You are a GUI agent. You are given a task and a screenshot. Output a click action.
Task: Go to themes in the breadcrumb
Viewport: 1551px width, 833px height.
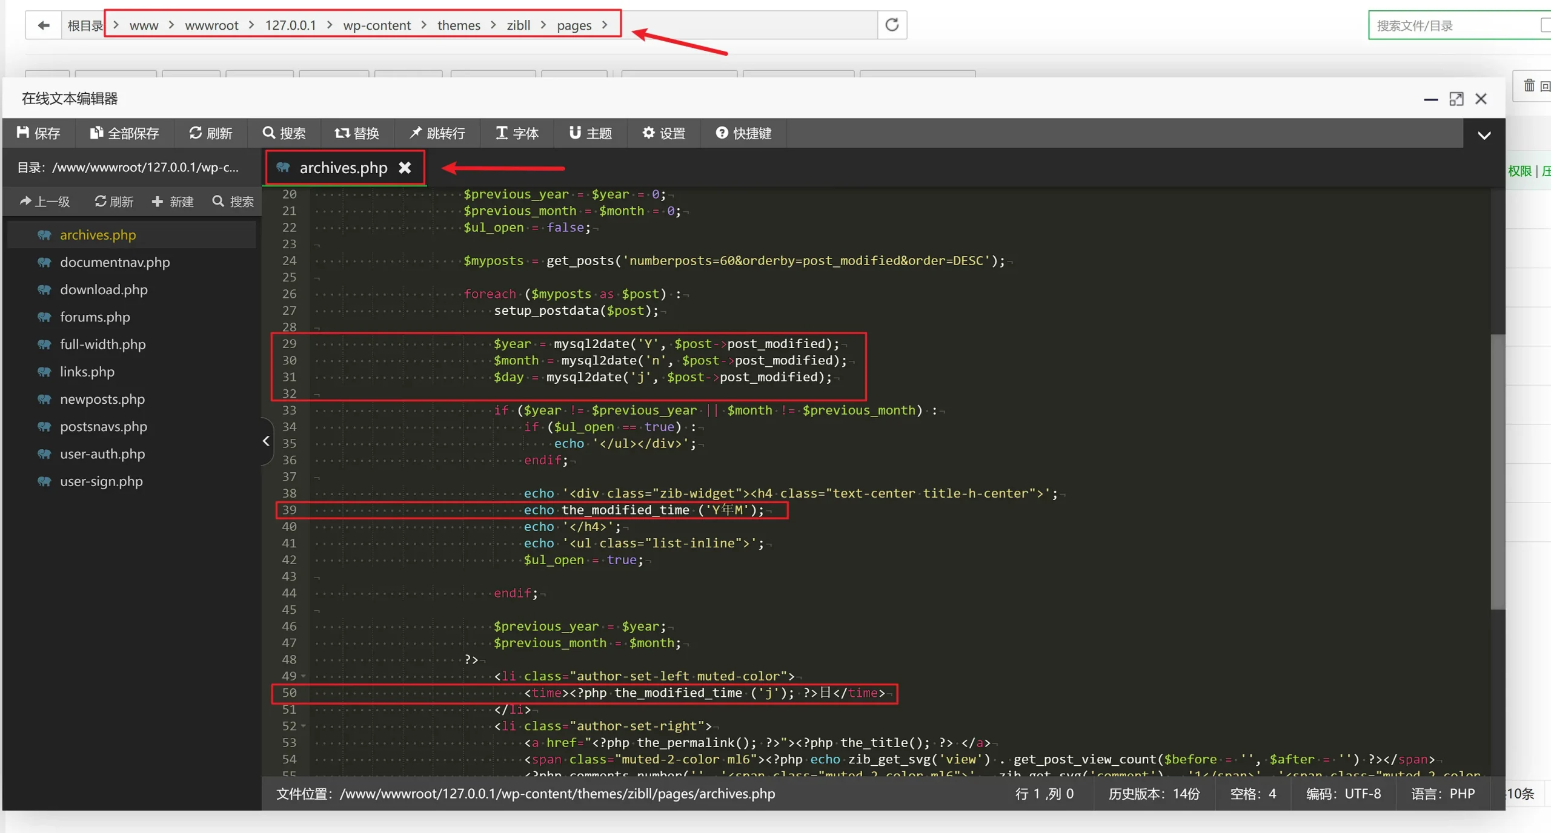click(x=459, y=25)
